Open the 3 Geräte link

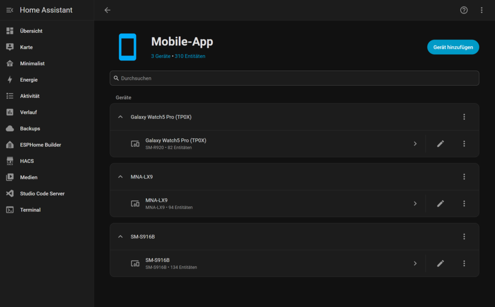(160, 56)
